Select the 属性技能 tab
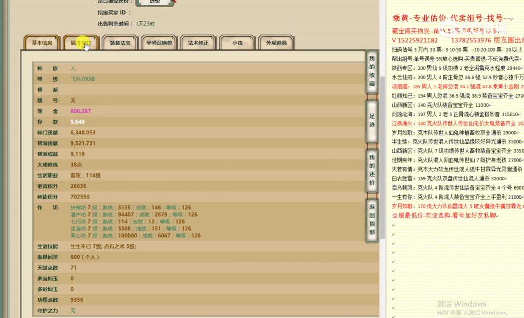This screenshot has width=524, height=318. pos(81,43)
